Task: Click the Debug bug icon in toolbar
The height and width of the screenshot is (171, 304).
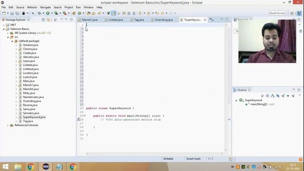Action: pos(39,13)
